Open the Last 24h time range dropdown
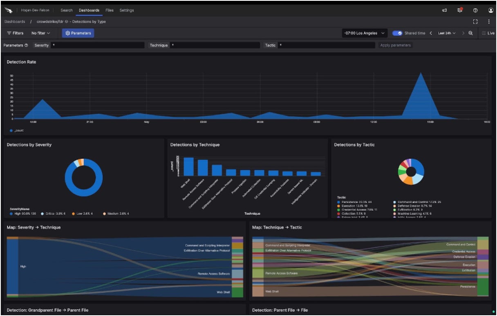This screenshot has height=316, width=497. [447, 33]
